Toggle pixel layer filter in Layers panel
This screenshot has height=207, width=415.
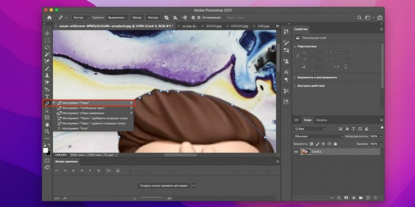click(341, 129)
